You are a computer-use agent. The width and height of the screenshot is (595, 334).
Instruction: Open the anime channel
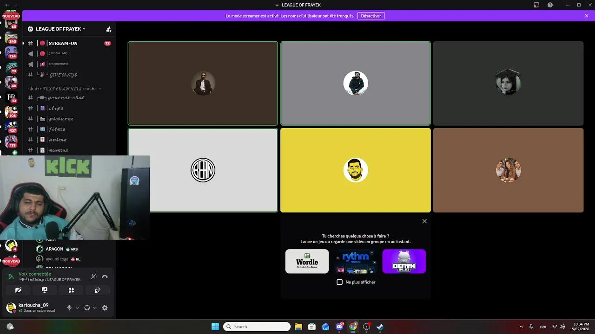[69, 140]
